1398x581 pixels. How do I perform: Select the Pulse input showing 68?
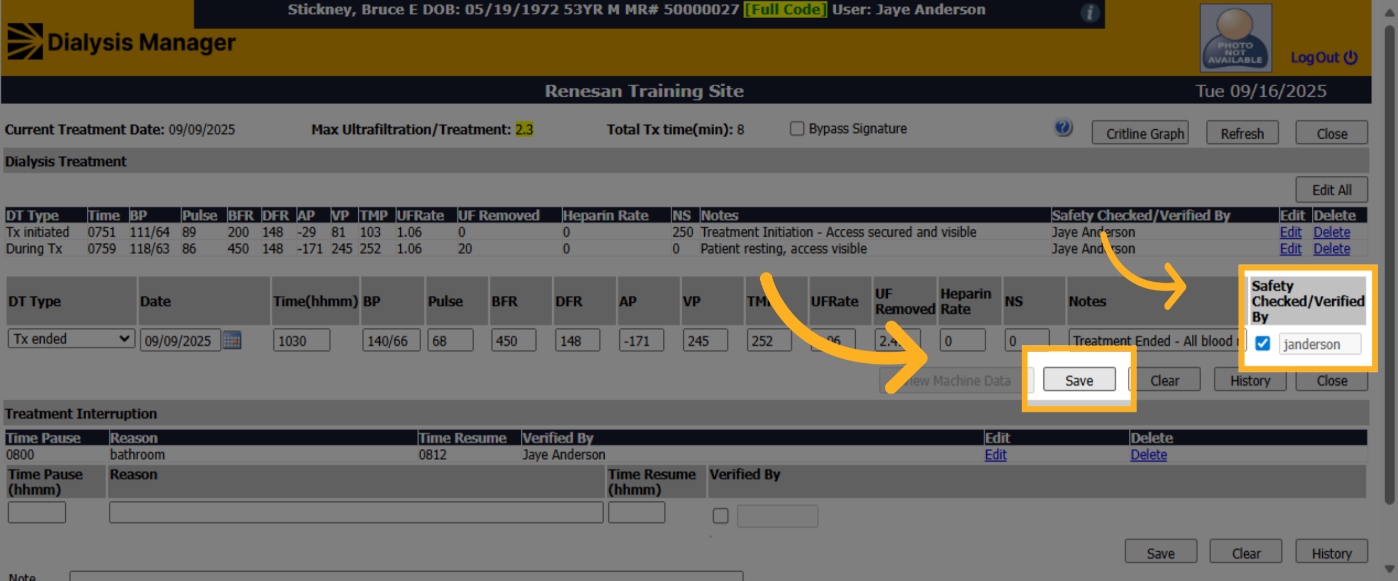[450, 341]
